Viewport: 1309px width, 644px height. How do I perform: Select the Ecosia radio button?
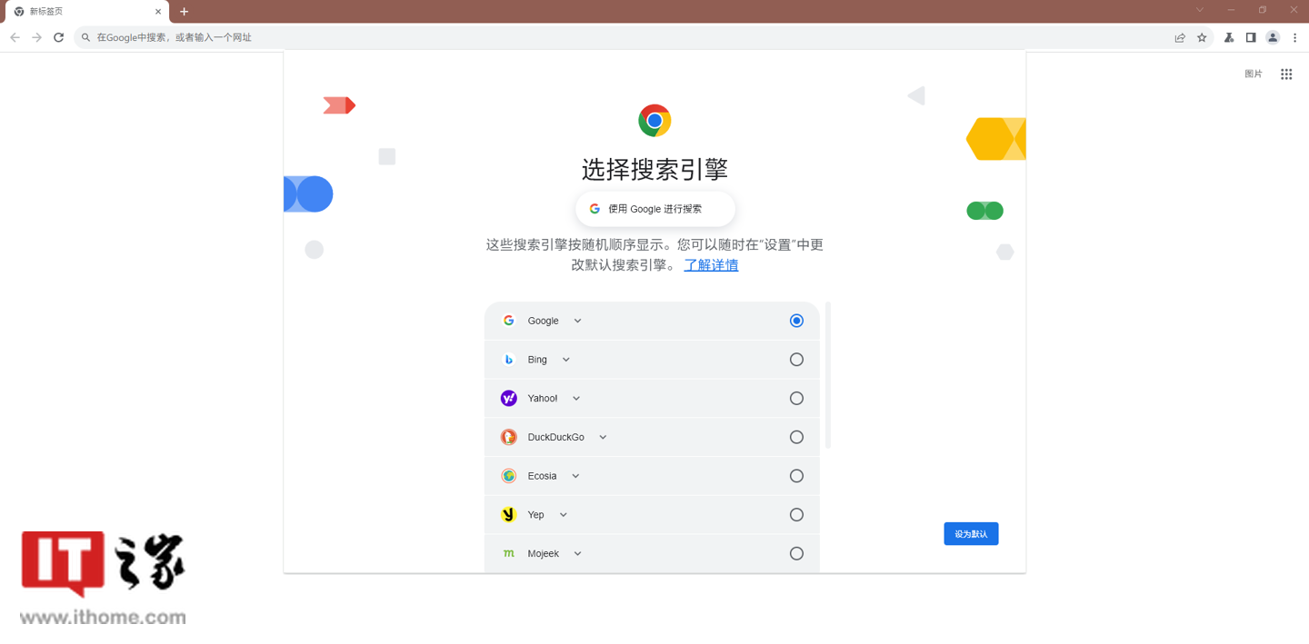(796, 476)
